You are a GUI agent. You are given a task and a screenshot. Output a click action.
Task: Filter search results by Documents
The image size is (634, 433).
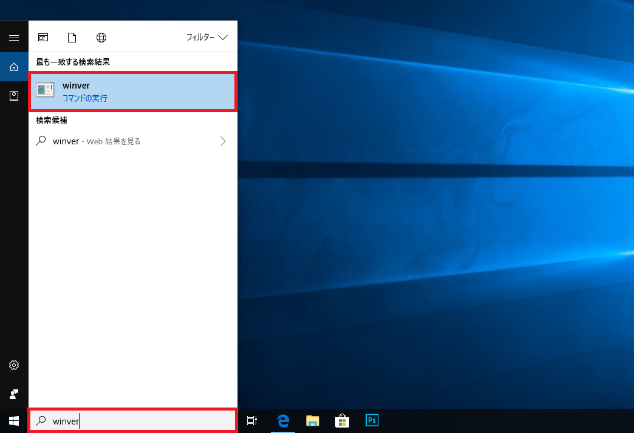pos(72,38)
